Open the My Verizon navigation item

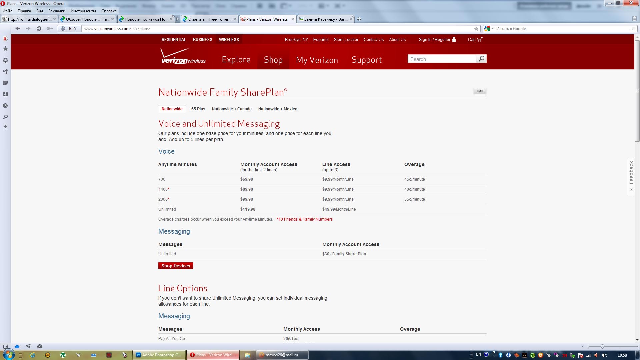tap(317, 60)
